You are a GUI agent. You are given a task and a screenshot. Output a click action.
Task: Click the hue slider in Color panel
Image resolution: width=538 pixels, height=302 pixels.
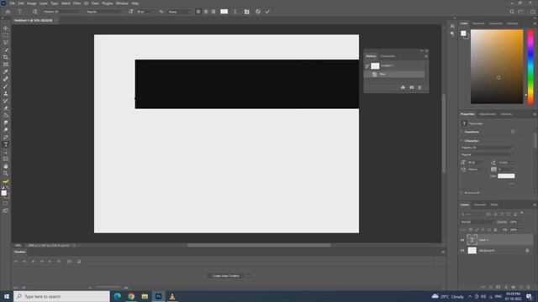pyautogui.click(x=530, y=67)
